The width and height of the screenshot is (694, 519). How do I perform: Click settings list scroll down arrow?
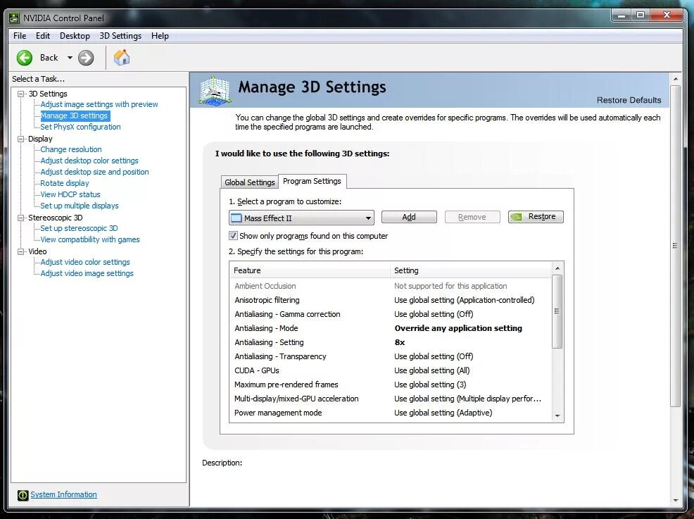[x=557, y=415]
